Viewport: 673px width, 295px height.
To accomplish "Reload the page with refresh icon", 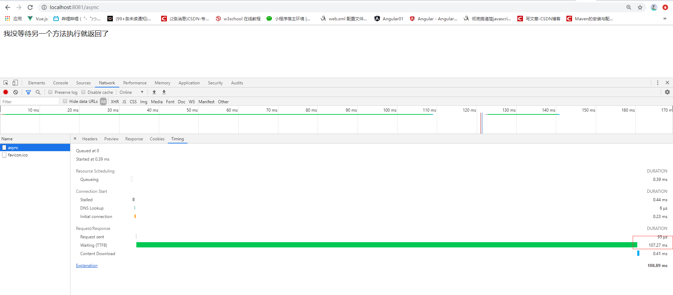I will pos(30,7).
